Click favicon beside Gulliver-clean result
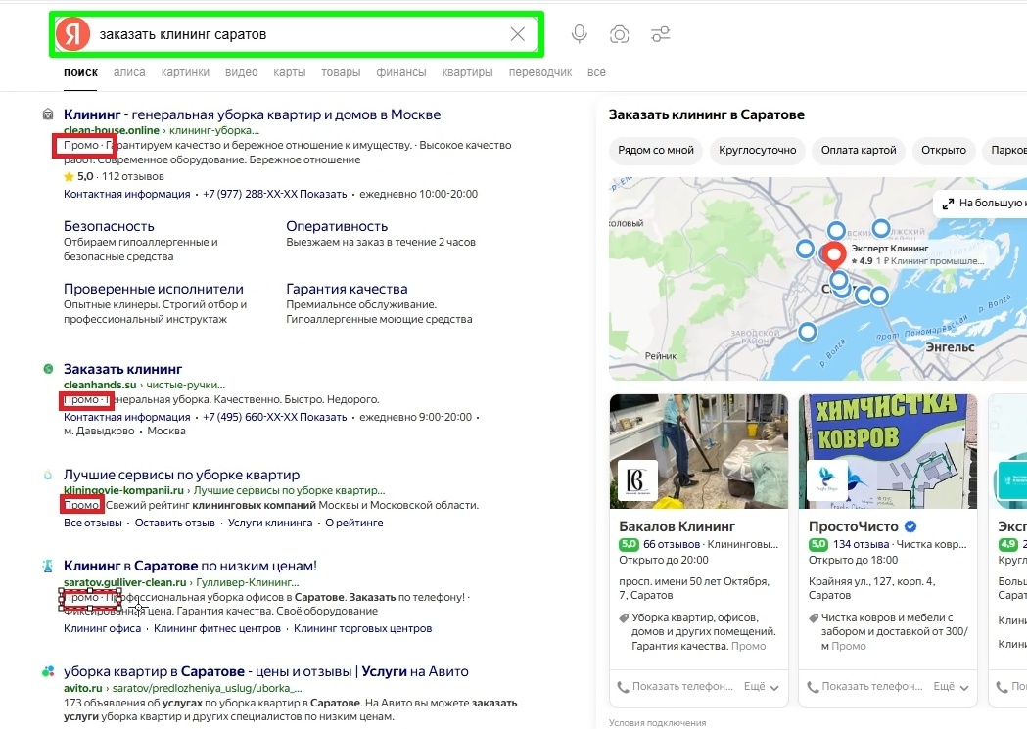1027x729 pixels. (x=48, y=566)
